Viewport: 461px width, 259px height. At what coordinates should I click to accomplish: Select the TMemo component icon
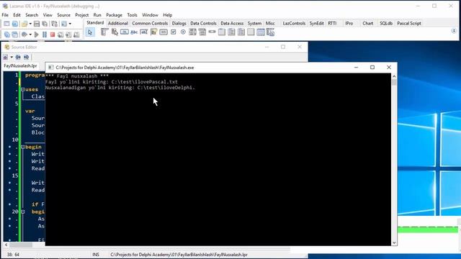coord(153,32)
